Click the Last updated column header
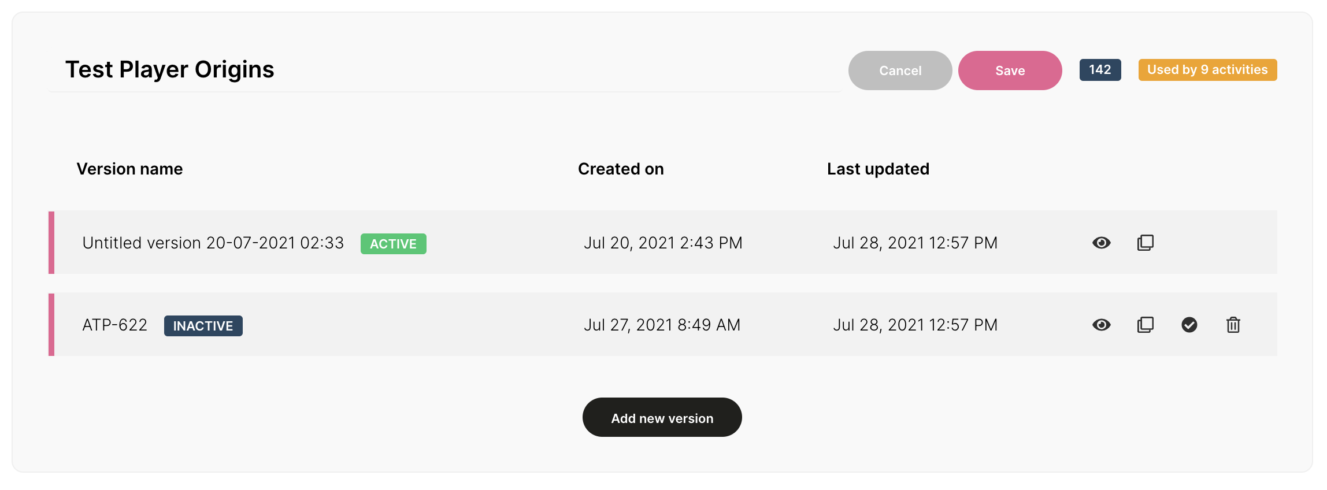 point(878,169)
